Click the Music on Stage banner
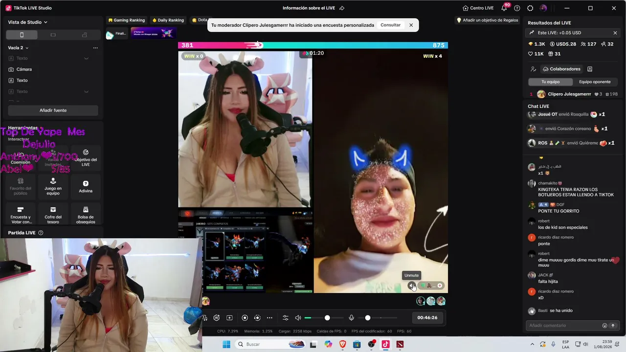The height and width of the screenshot is (352, 626). coord(154,33)
